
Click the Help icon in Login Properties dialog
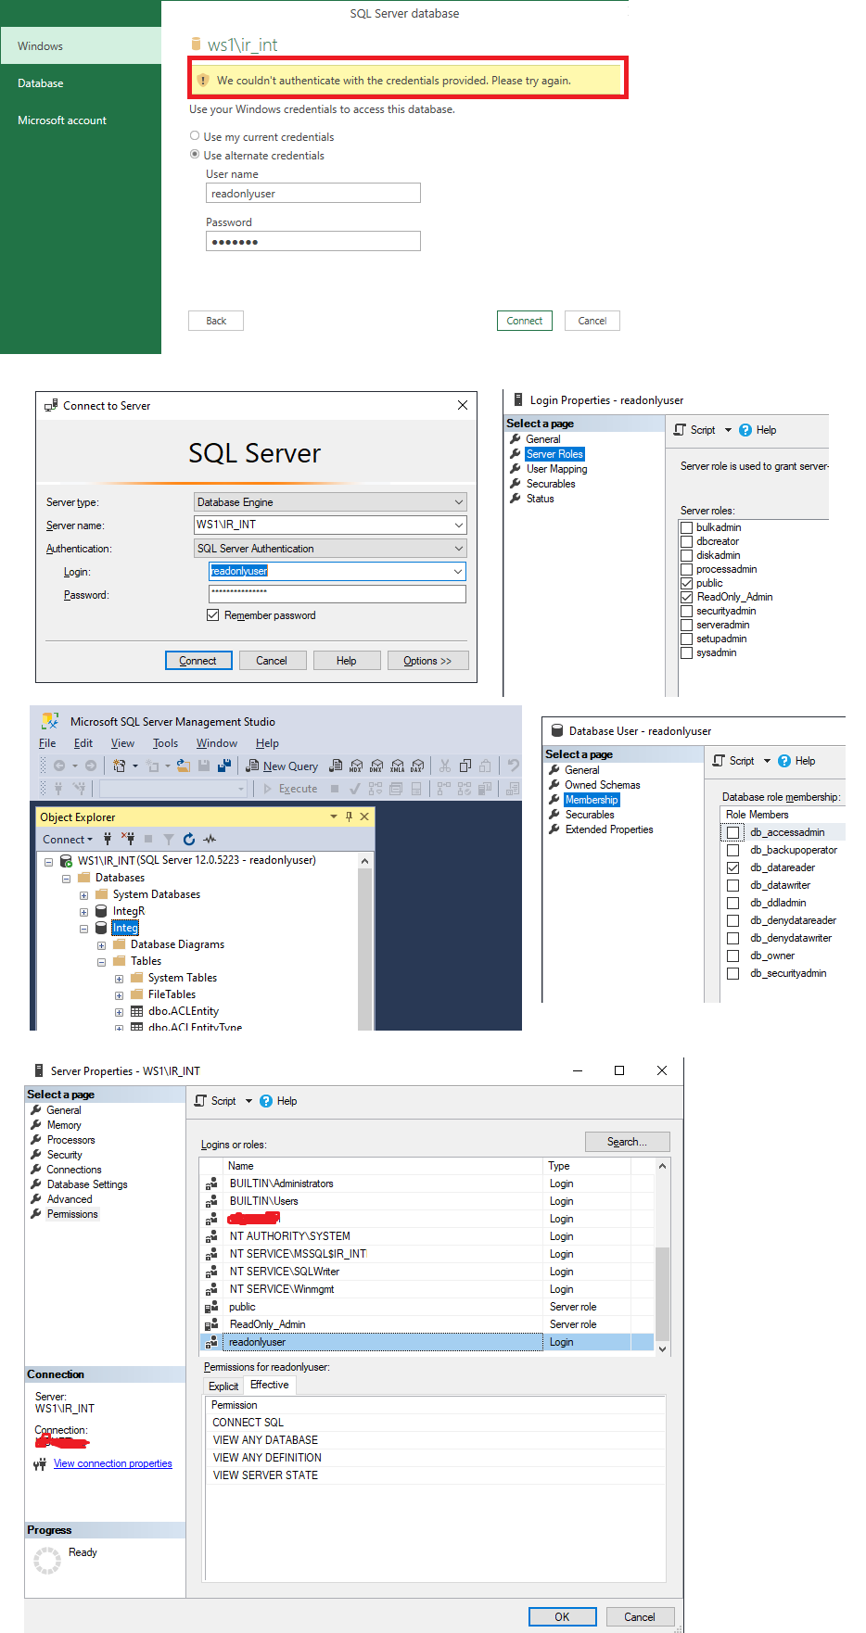745,430
